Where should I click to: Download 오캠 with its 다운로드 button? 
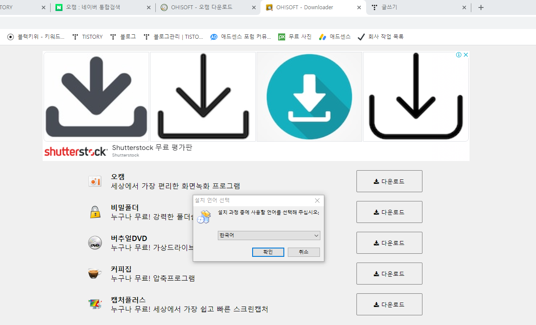pos(389,181)
